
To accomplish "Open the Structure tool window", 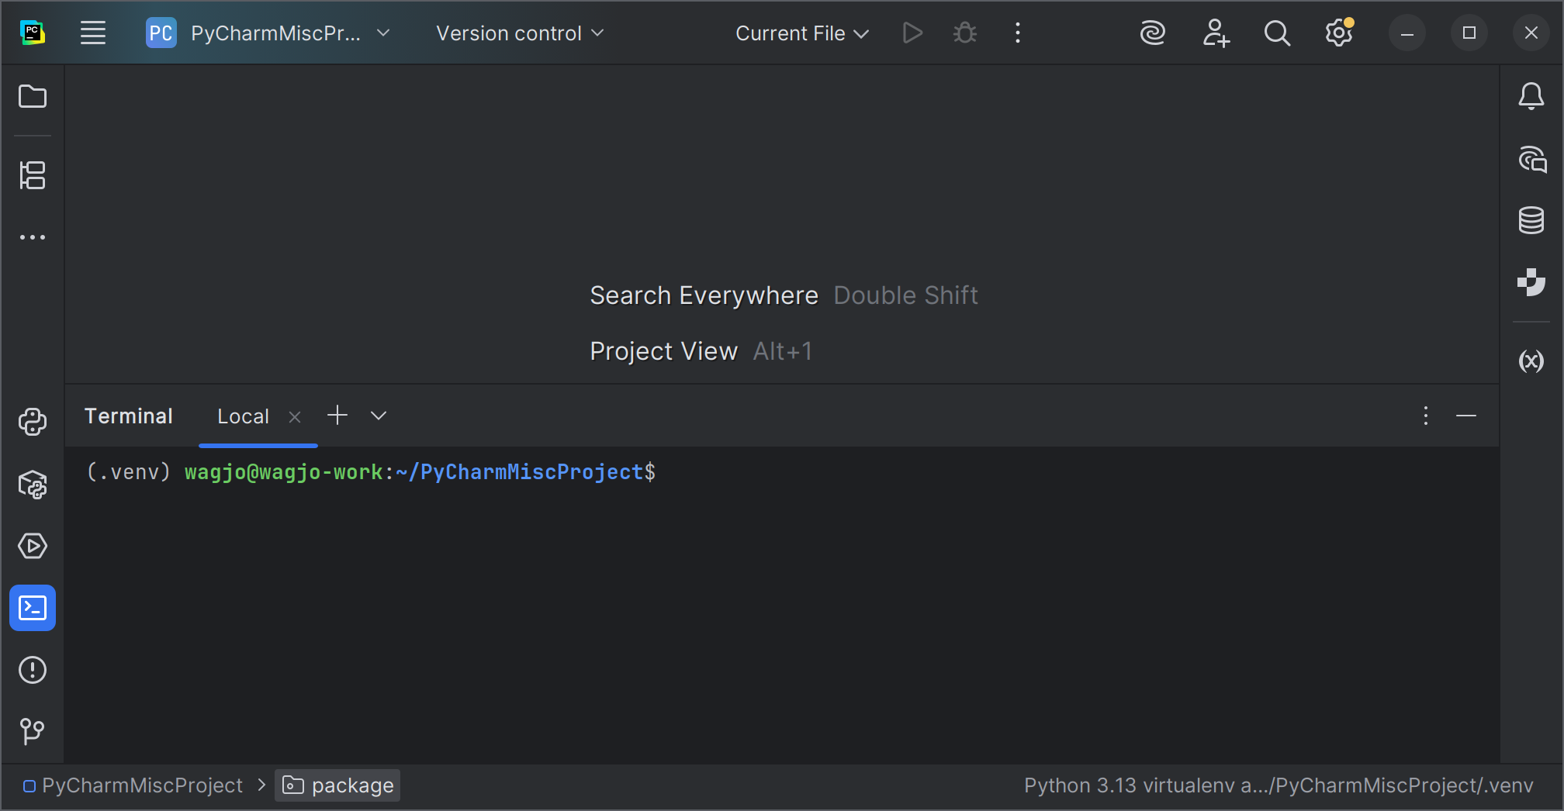I will pyautogui.click(x=33, y=175).
